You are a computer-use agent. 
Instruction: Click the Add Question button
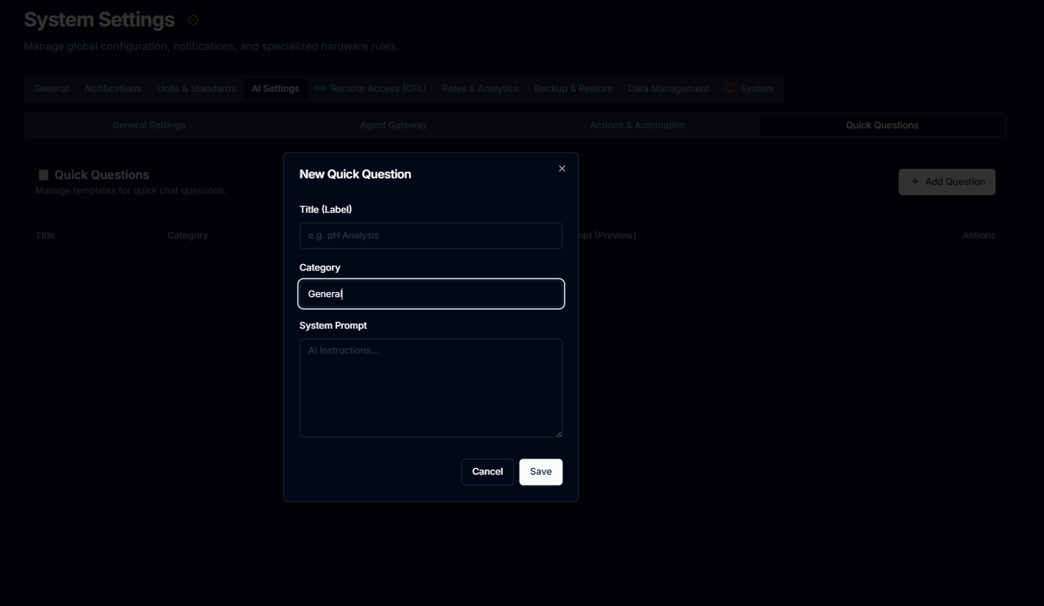[x=946, y=182]
